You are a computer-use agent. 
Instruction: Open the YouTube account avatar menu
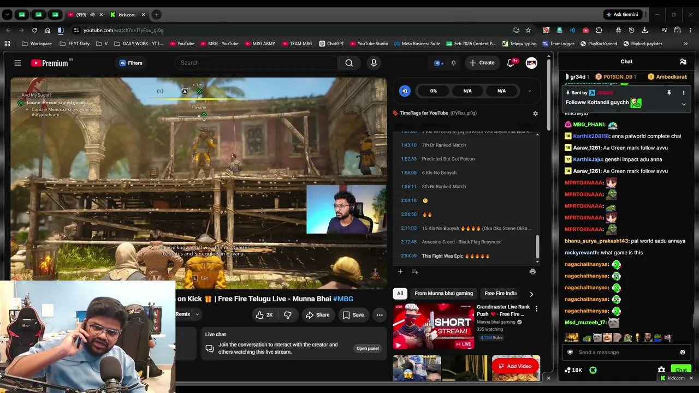[x=531, y=63]
